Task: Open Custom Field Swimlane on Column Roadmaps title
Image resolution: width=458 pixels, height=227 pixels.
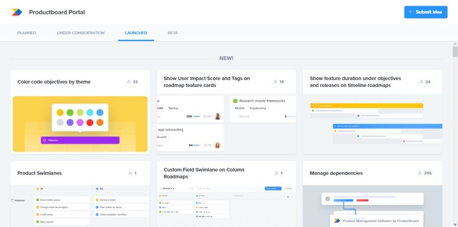Action: [204, 173]
